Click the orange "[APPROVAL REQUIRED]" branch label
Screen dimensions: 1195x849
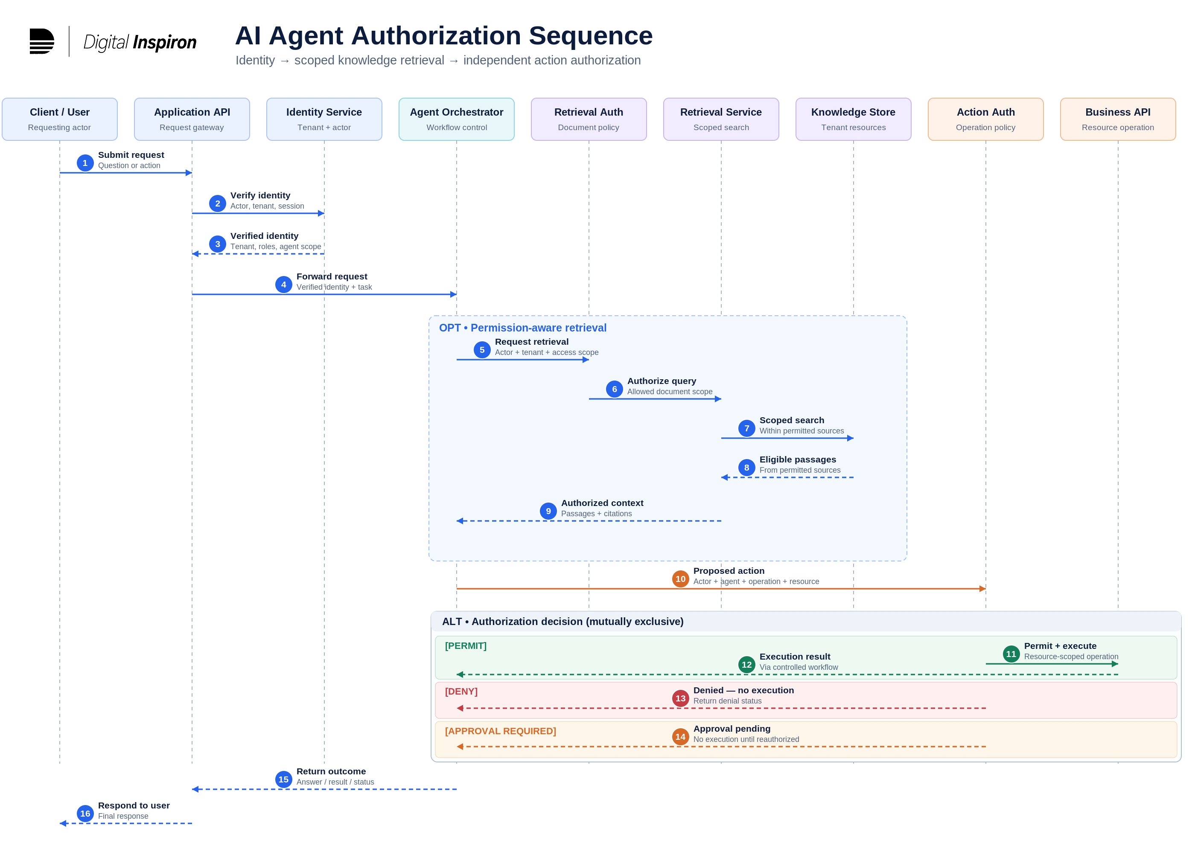click(x=501, y=731)
